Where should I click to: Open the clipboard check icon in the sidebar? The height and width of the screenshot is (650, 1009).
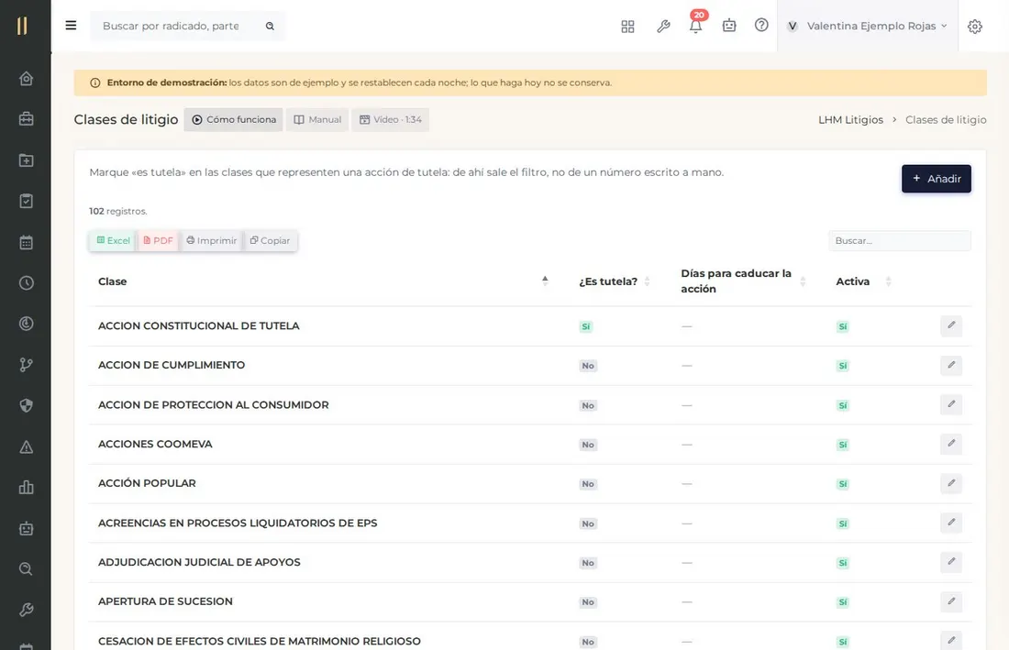(x=26, y=202)
